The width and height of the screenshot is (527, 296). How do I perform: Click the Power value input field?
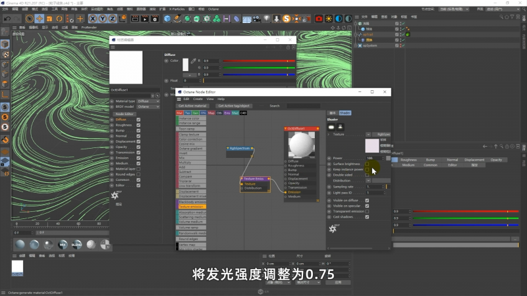tap(375, 158)
